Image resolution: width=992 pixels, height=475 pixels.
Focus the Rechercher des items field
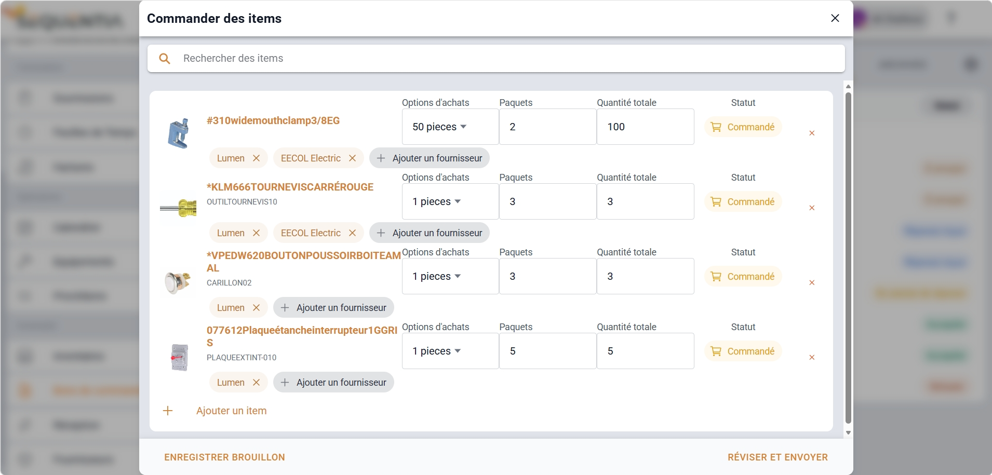pyautogui.click(x=496, y=58)
